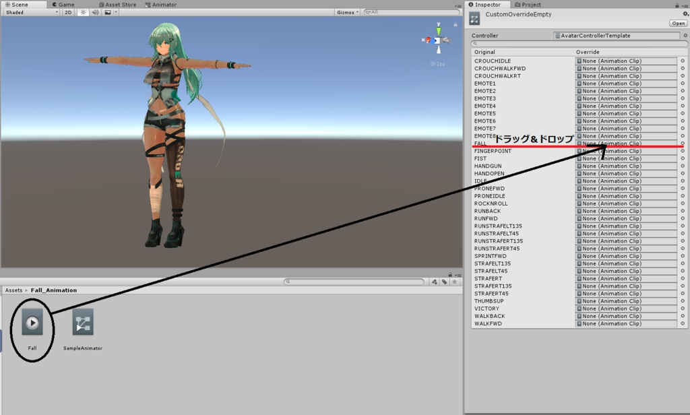Viewport: 690px width, 415px height.
Task: Open the FALL slot object picker circle
Action: 683,143
